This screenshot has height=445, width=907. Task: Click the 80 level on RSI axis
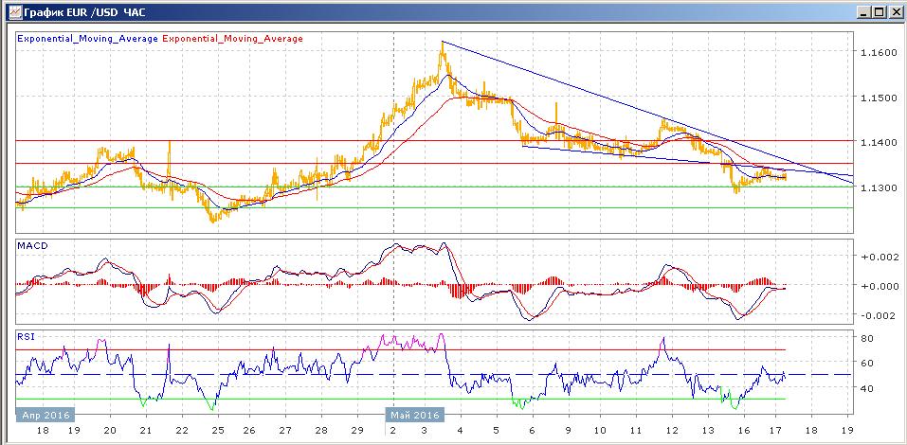pos(865,338)
